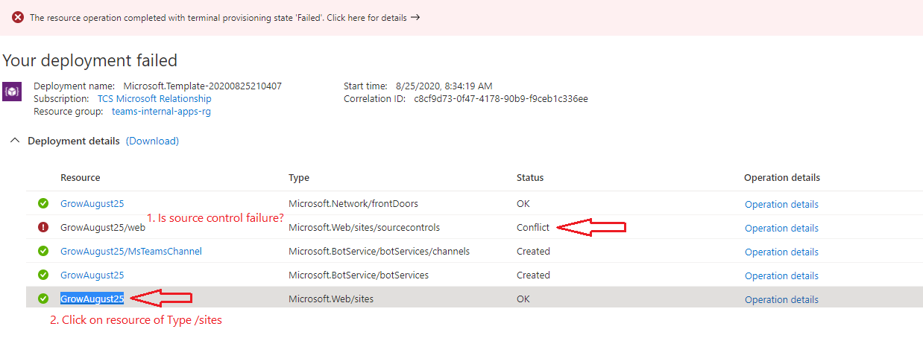Screen dimensions: 923x338
Task: Click the purple deployment template icon
Action: [13, 91]
